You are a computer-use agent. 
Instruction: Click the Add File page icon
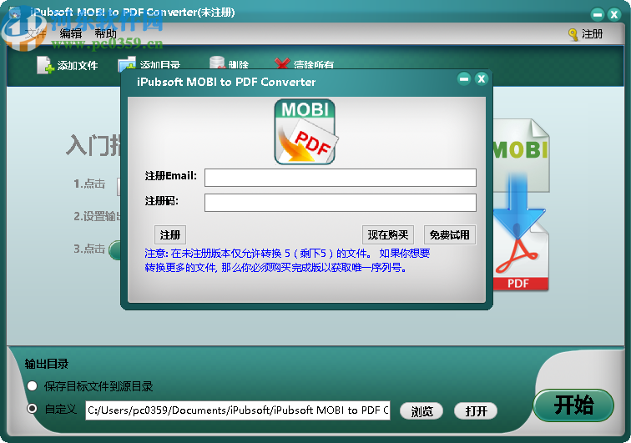coord(45,65)
